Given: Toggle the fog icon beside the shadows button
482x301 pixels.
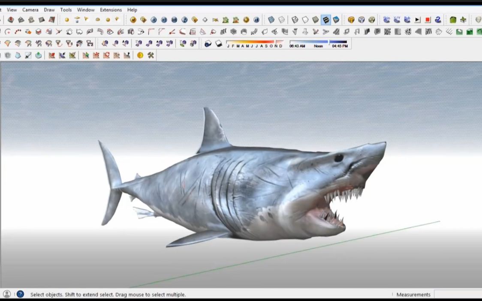Looking at the screenshot, I should (x=218, y=44).
